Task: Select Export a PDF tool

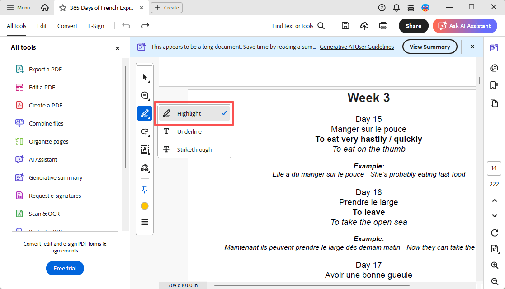Action: pyautogui.click(x=38, y=69)
